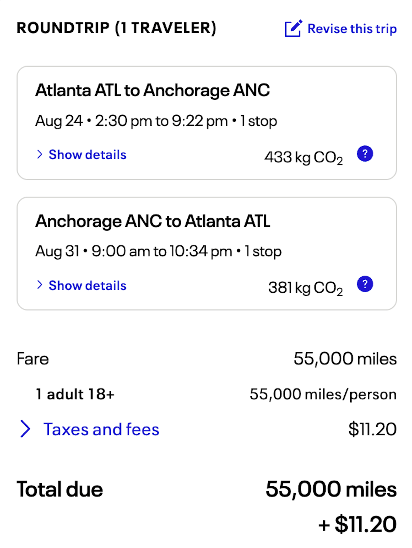The image size is (412, 548).
Task: Expand the Taxes and fees chevron
Action: pos(25,429)
